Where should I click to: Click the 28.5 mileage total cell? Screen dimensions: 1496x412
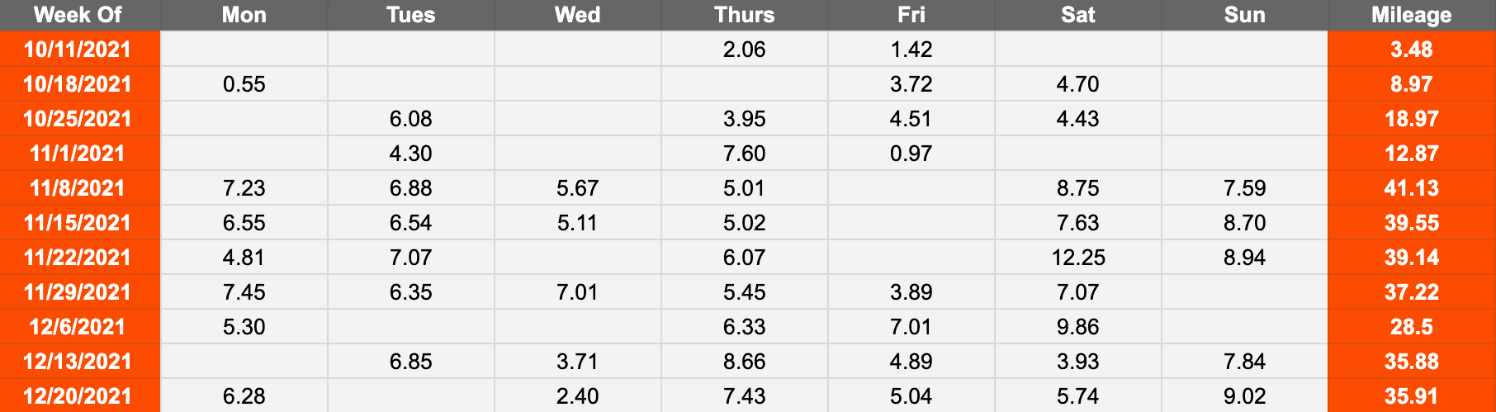[x=1412, y=327]
